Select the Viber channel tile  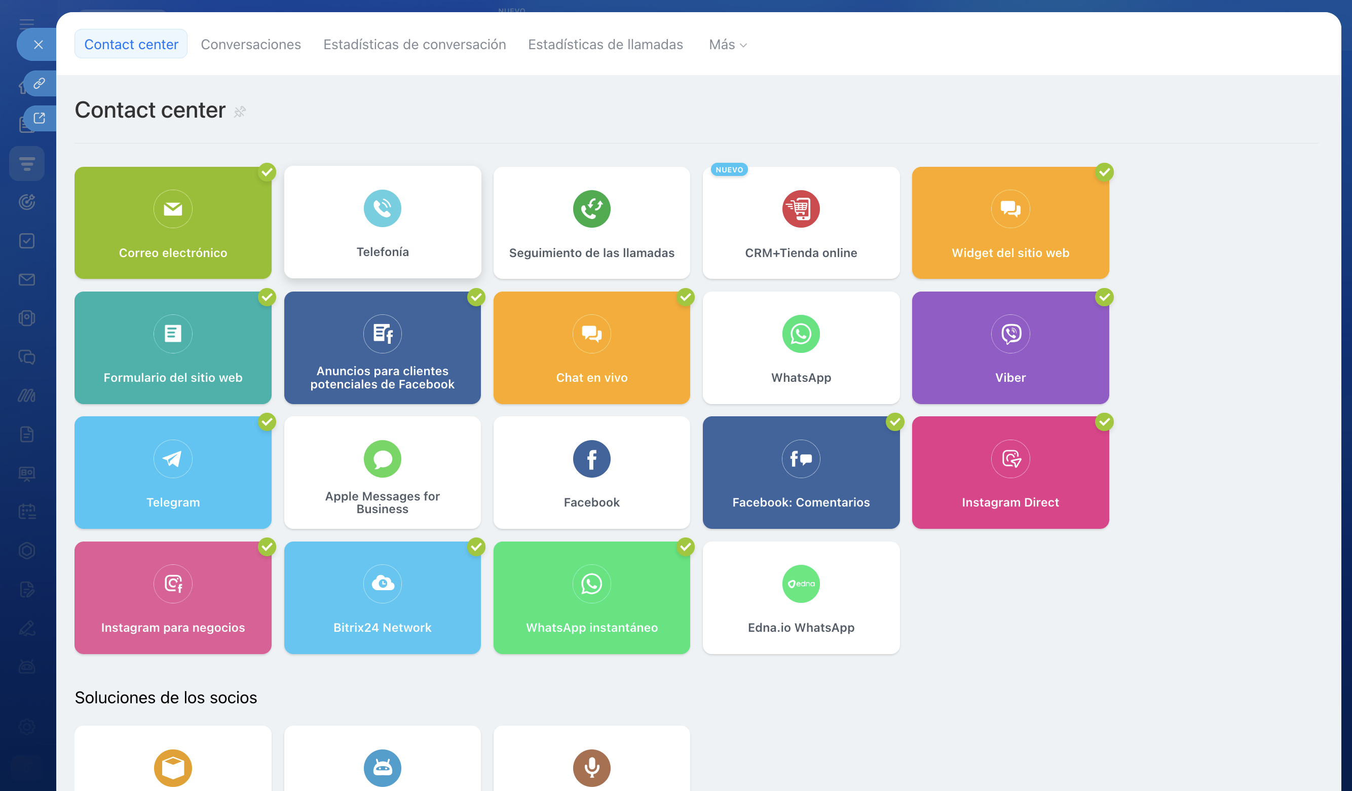click(1010, 347)
